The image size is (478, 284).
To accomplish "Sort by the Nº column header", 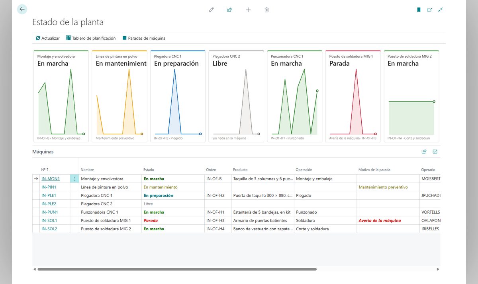I will 45,170.
